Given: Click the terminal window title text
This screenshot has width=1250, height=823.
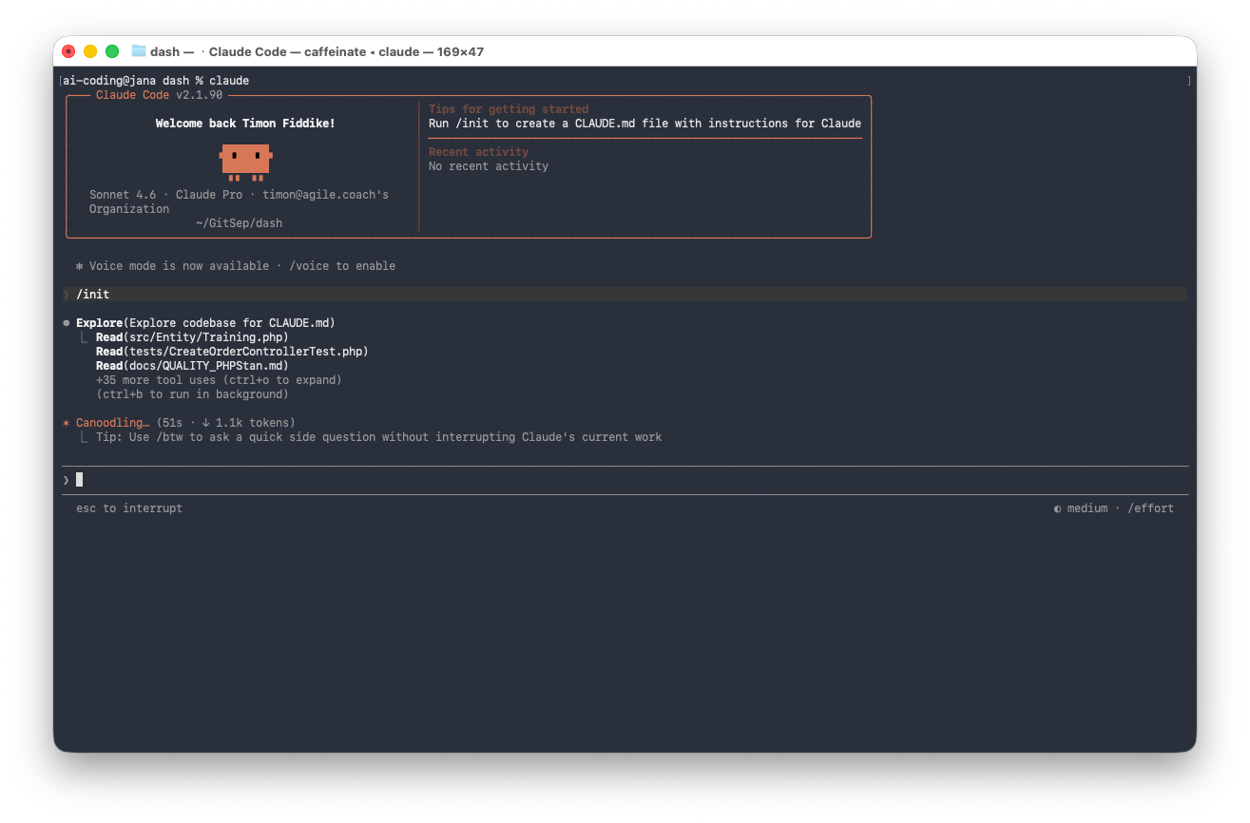Looking at the screenshot, I should tap(346, 51).
